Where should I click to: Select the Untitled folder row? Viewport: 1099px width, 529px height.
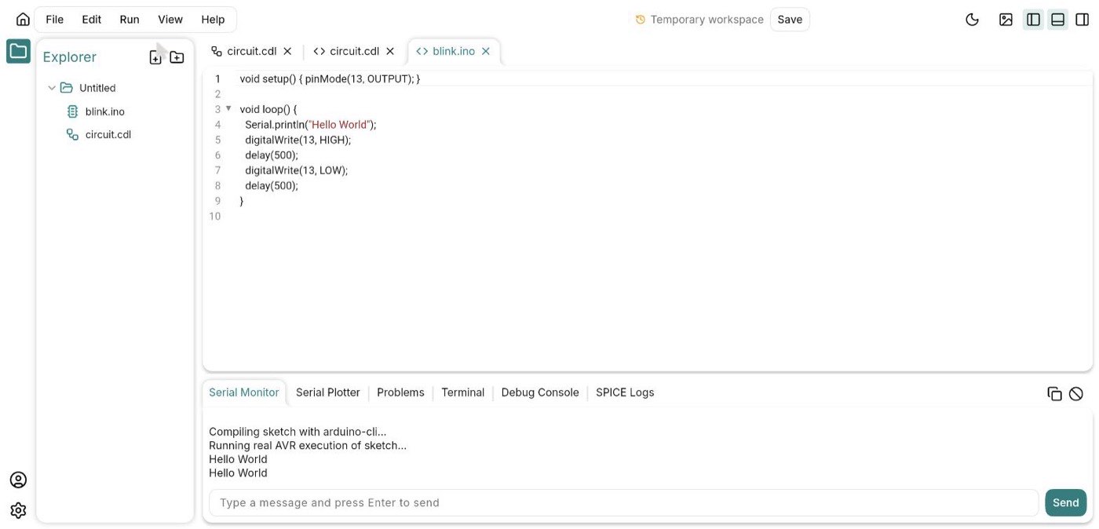coord(97,88)
